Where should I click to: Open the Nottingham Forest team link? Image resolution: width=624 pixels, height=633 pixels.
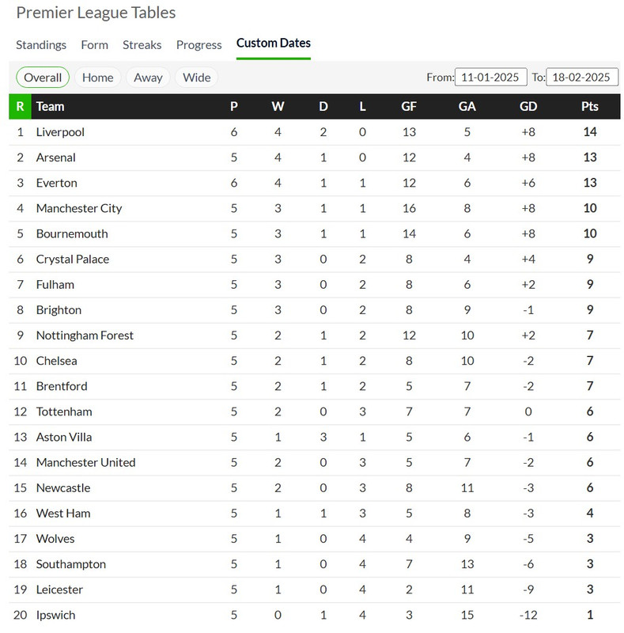pyautogui.click(x=85, y=335)
